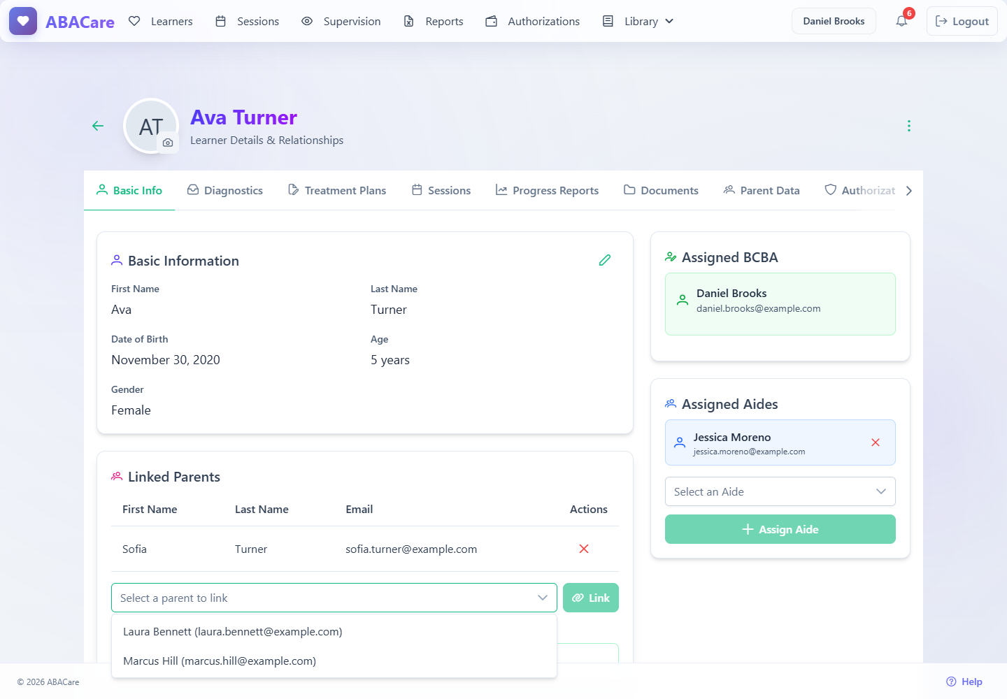Open the Learners nav item
Image resolution: width=1007 pixels, height=699 pixels.
(x=161, y=21)
